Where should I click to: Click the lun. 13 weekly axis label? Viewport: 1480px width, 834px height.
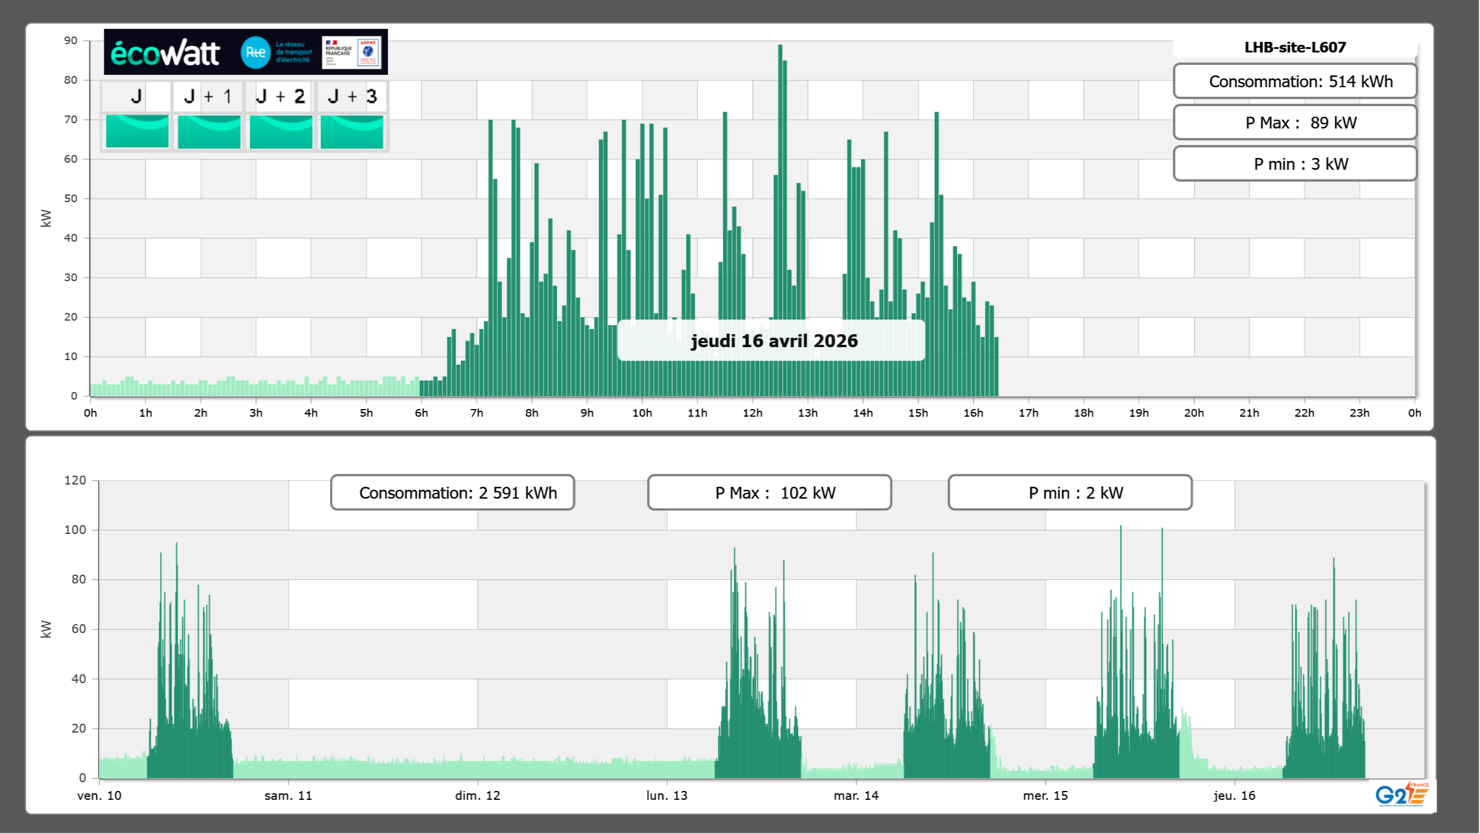[x=667, y=795]
